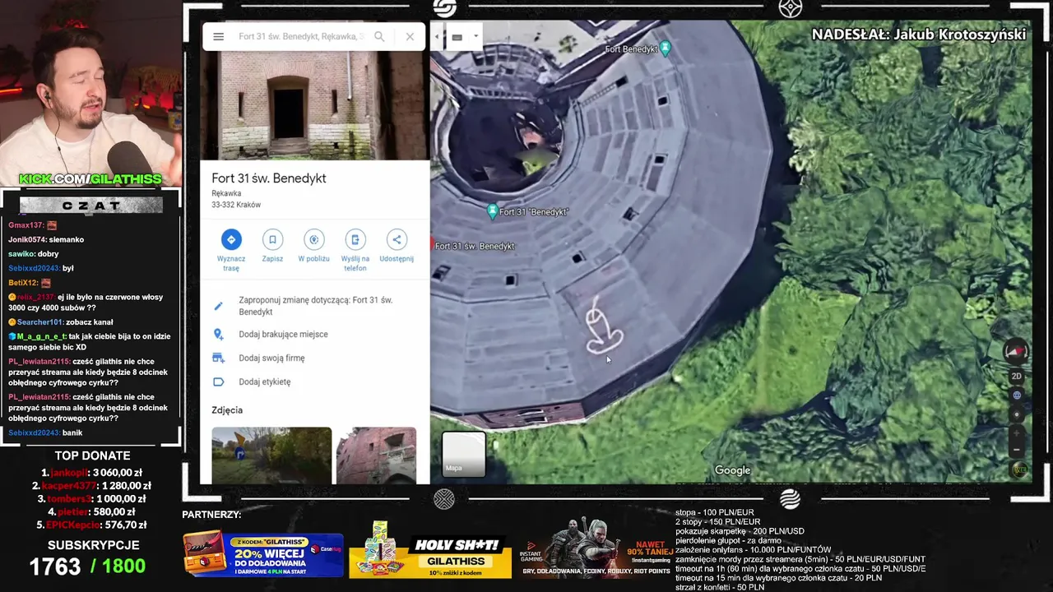Toggle the globe view icon
Image resolution: width=1053 pixels, height=592 pixels.
pos(1017,395)
